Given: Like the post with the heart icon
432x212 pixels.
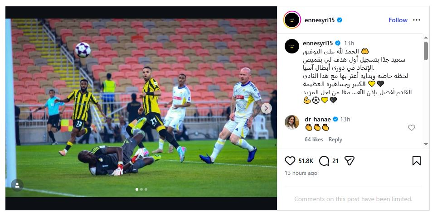Looking at the screenshot, I should [x=290, y=160].
